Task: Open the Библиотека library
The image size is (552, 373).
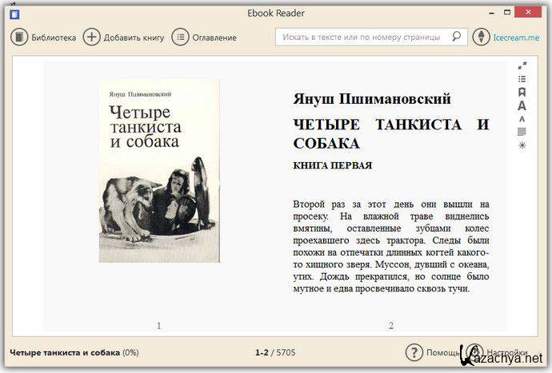Action: [43, 37]
